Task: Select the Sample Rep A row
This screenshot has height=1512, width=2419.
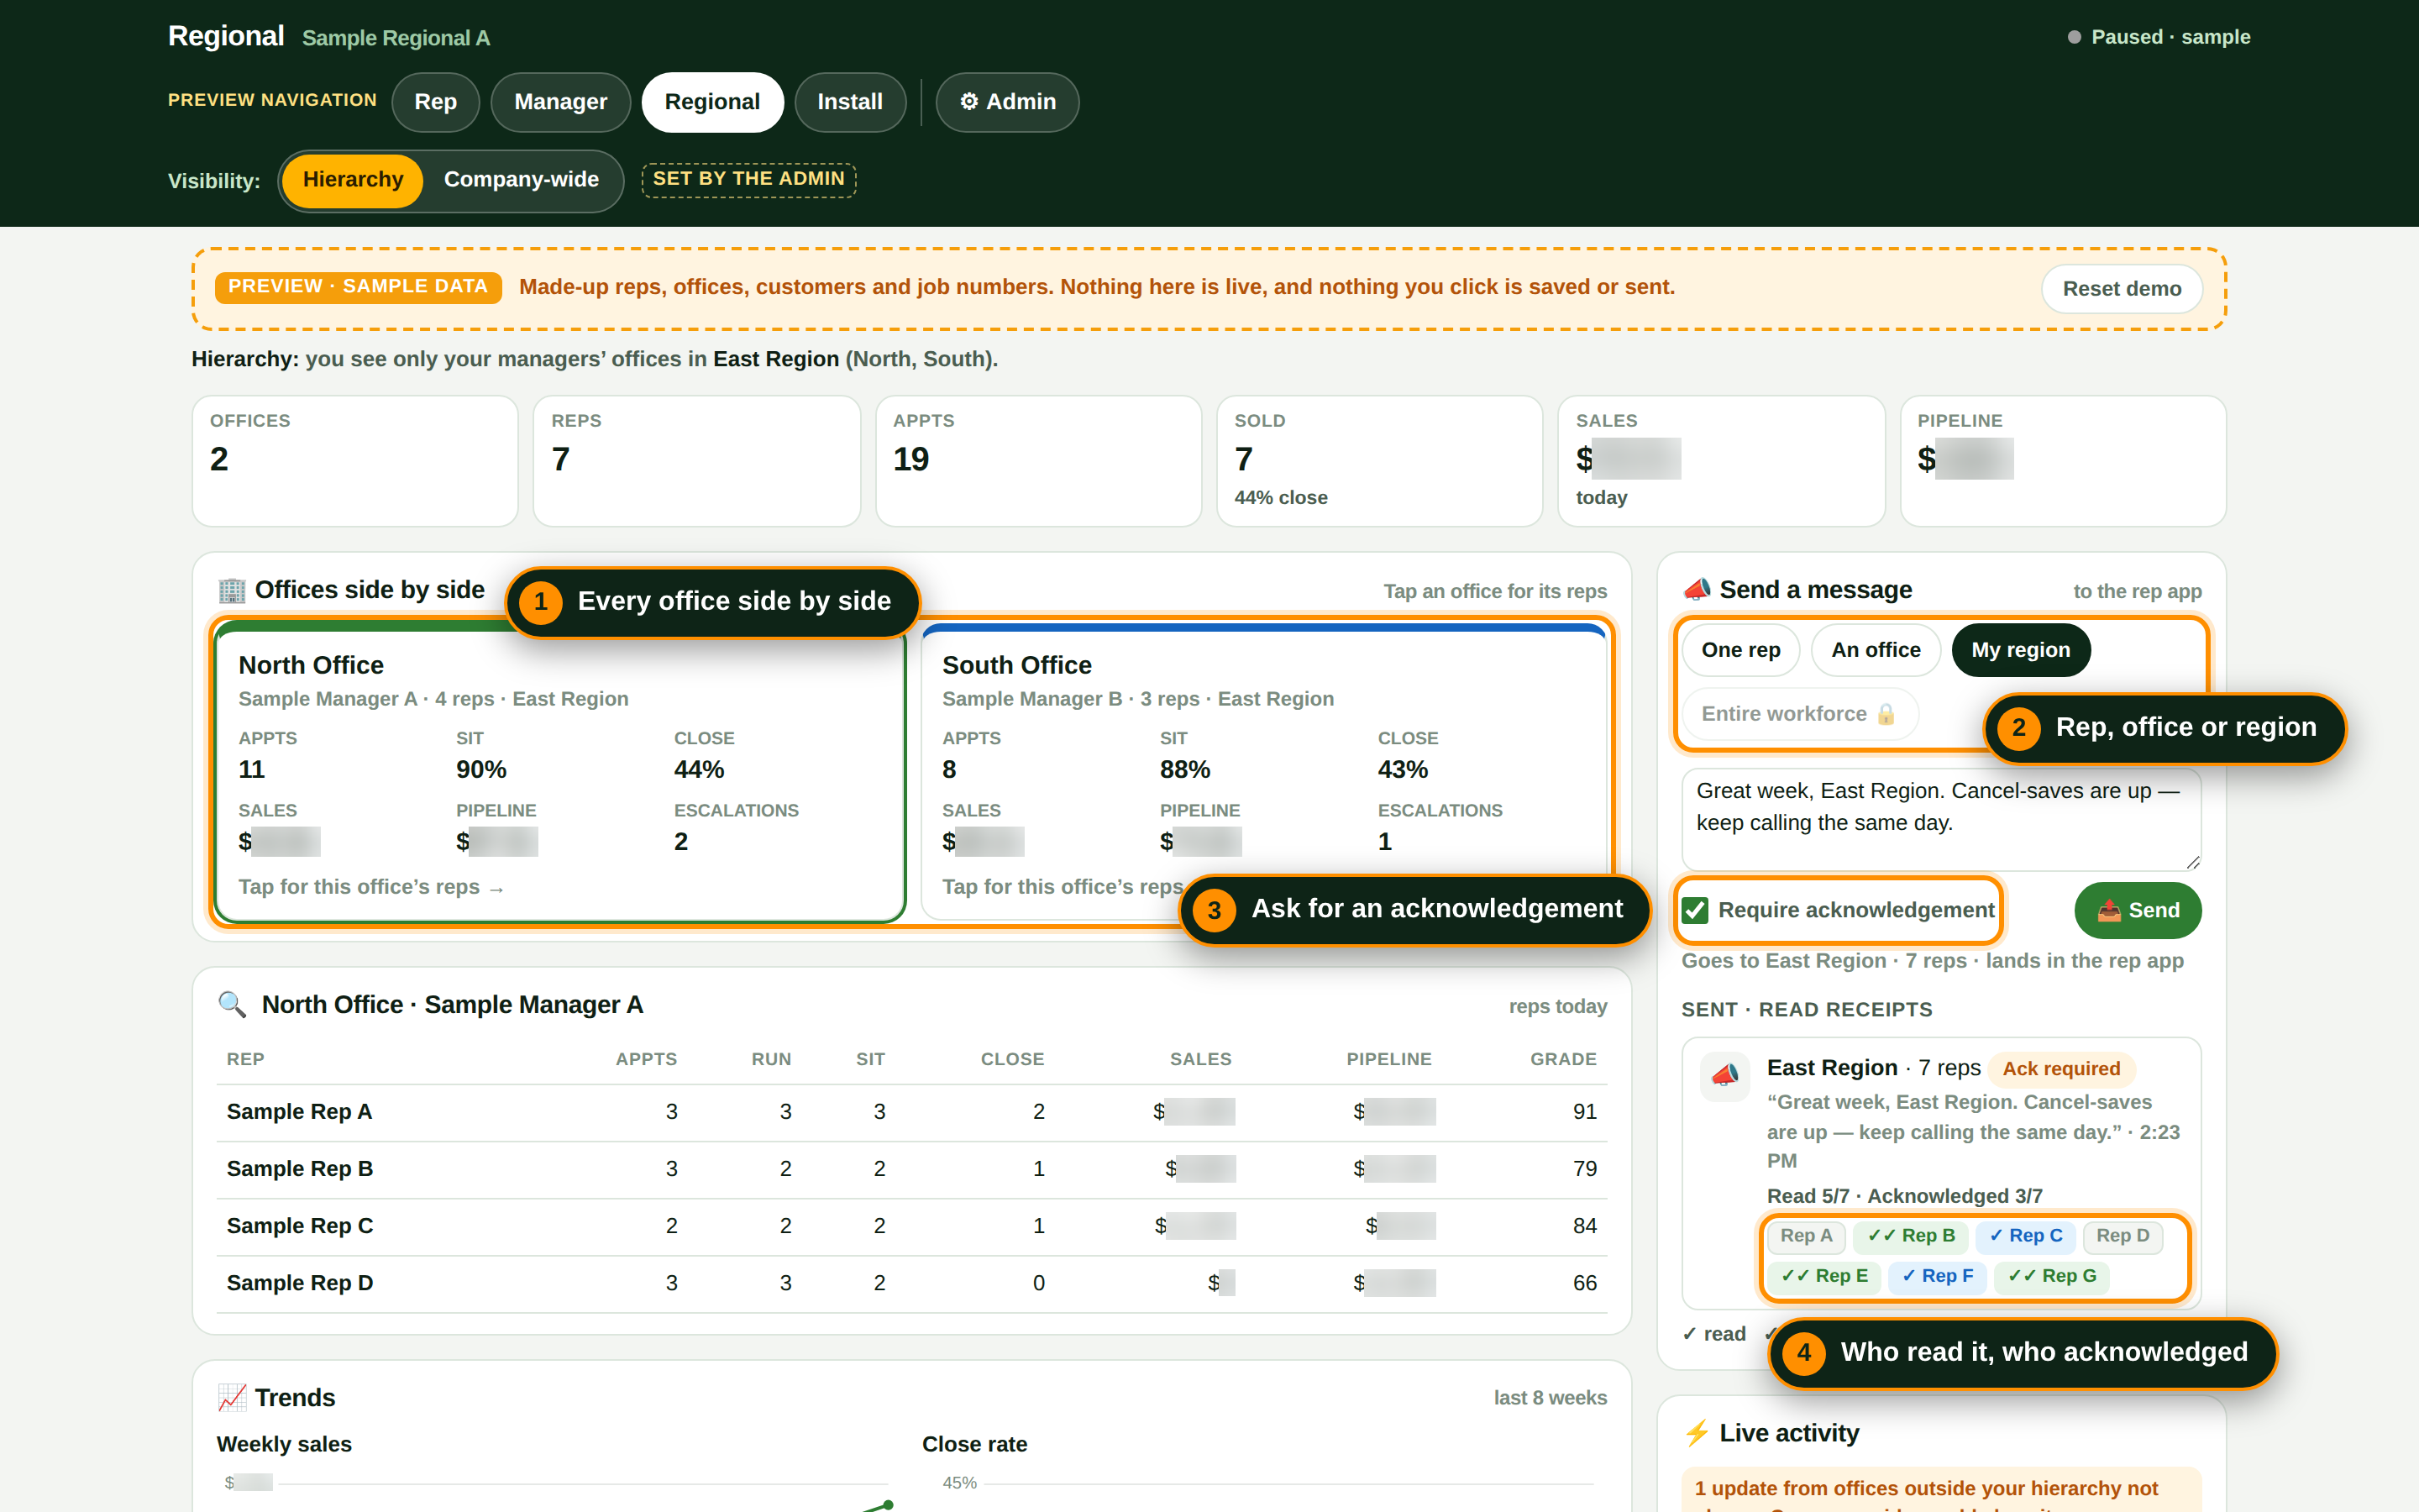Action: pyautogui.click(x=910, y=1112)
